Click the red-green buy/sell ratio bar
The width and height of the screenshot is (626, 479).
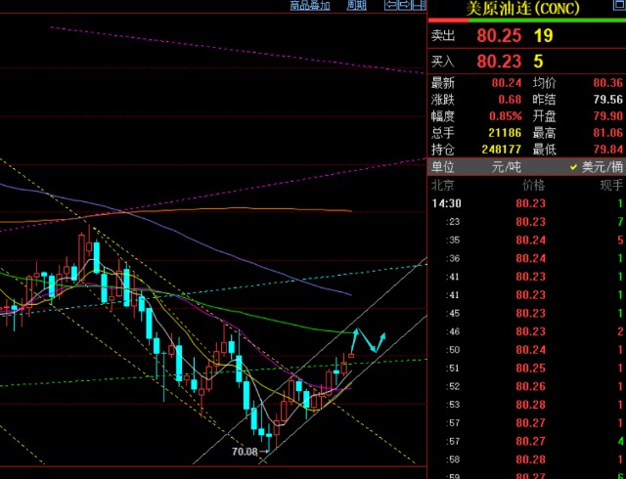(x=526, y=19)
